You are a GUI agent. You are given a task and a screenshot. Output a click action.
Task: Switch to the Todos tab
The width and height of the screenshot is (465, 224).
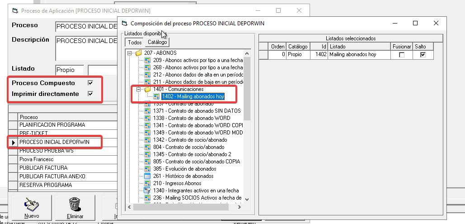coord(135,42)
